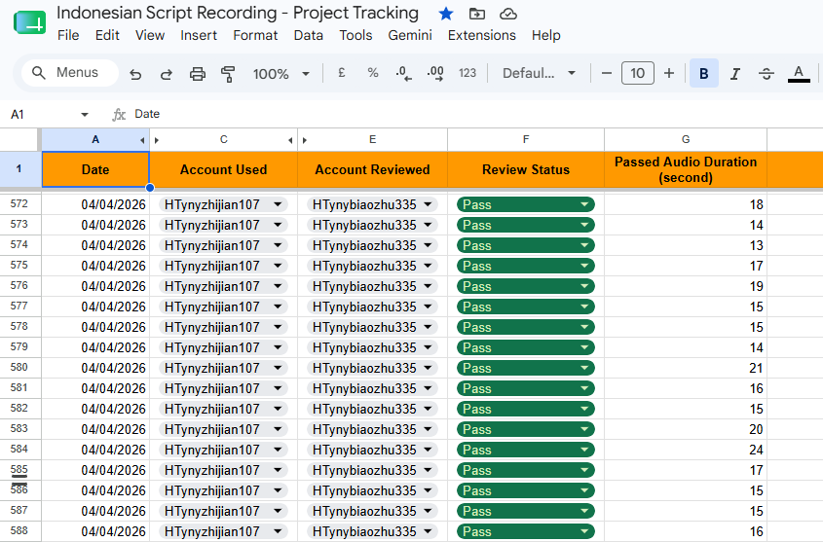The width and height of the screenshot is (823, 542).
Task: Select the Account Used header cell
Action: [x=224, y=169]
